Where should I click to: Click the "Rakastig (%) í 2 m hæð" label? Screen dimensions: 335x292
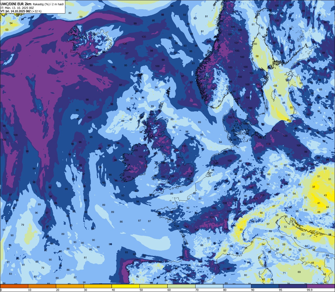pyautogui.click(x=48, y=4)
